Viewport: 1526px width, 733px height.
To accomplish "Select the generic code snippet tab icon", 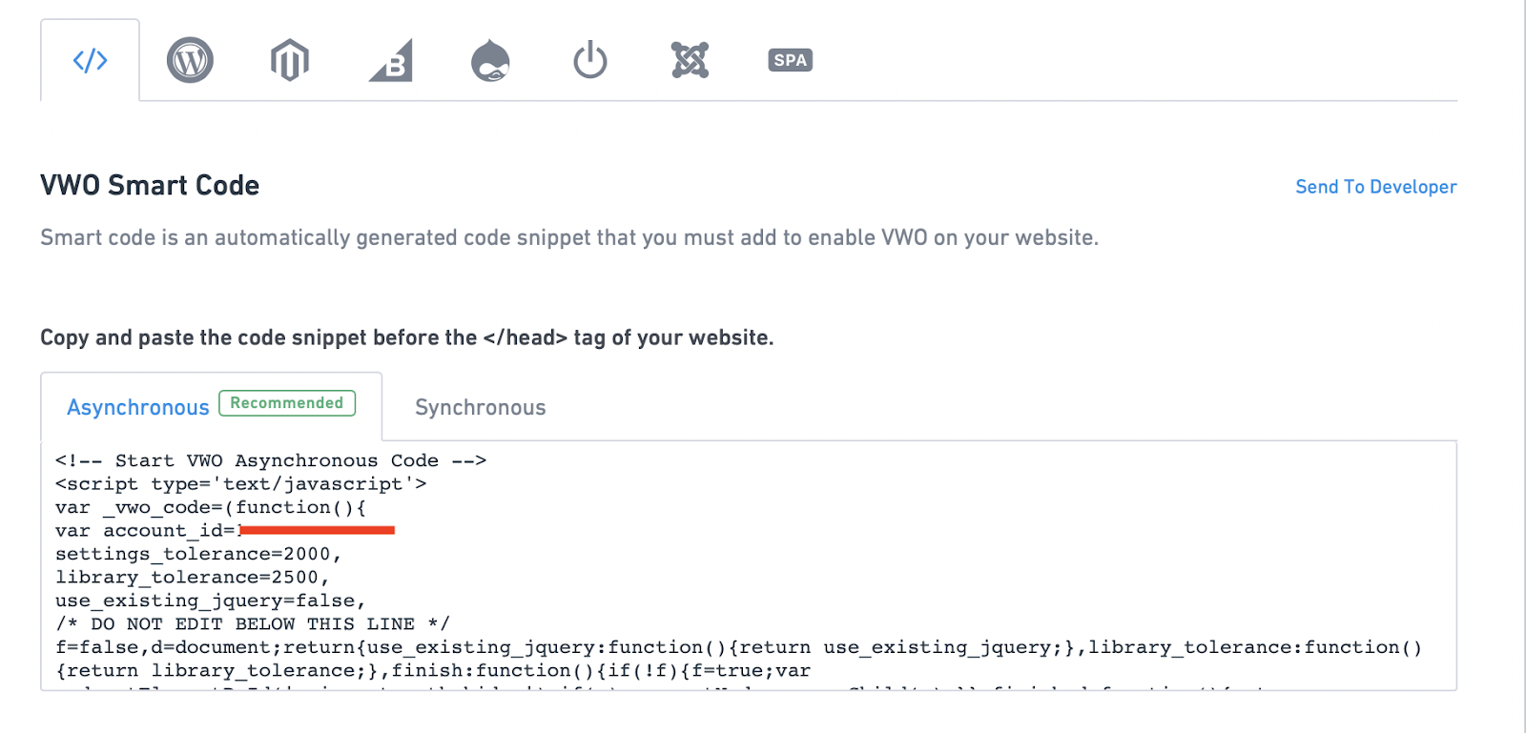I will [x=91, y=61].
